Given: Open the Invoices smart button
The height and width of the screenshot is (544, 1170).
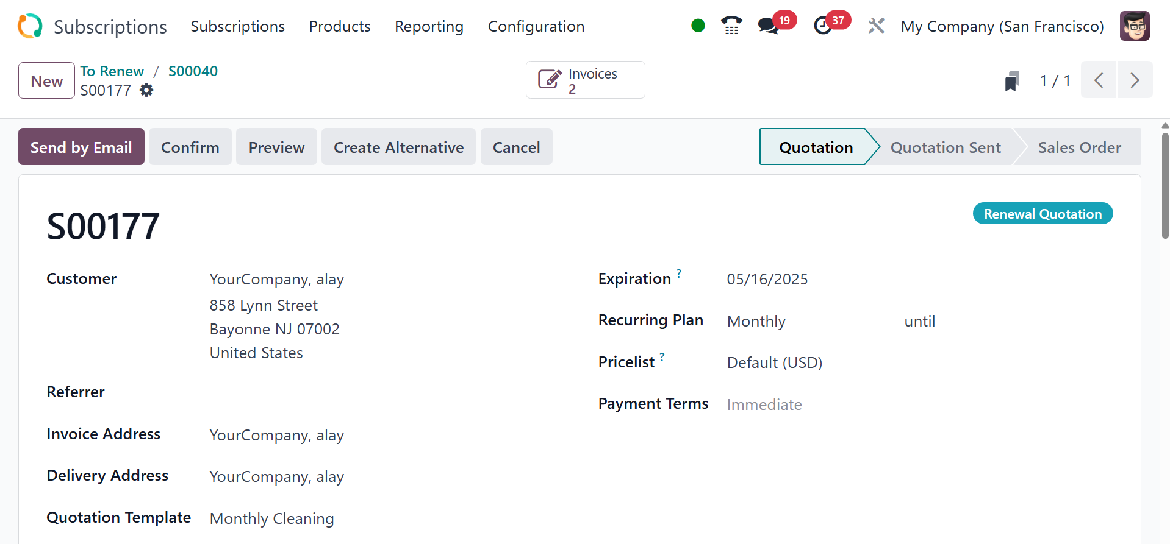Looking at the screenshot, I should pyautogui.click(x=585, y=80).
